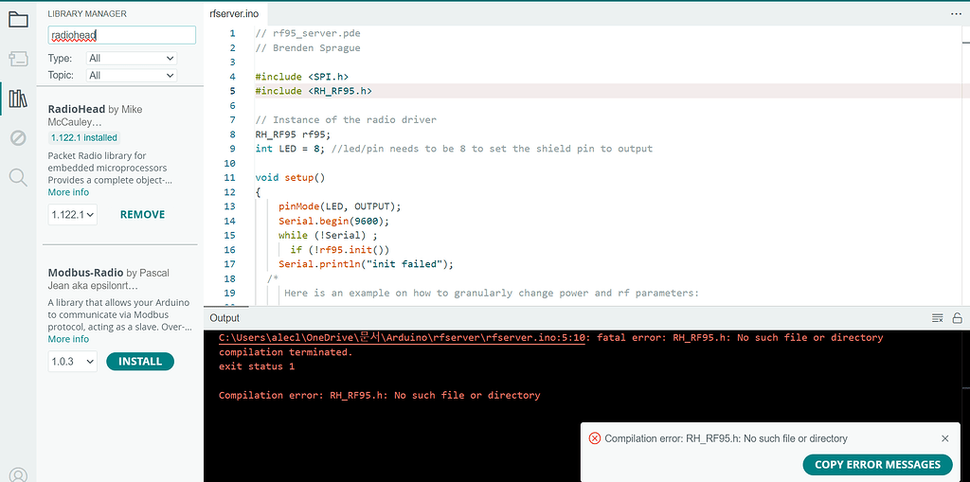970x482 pixels.
Task: Click code line '#include <SPI.h>'
Action: point(302,77)
